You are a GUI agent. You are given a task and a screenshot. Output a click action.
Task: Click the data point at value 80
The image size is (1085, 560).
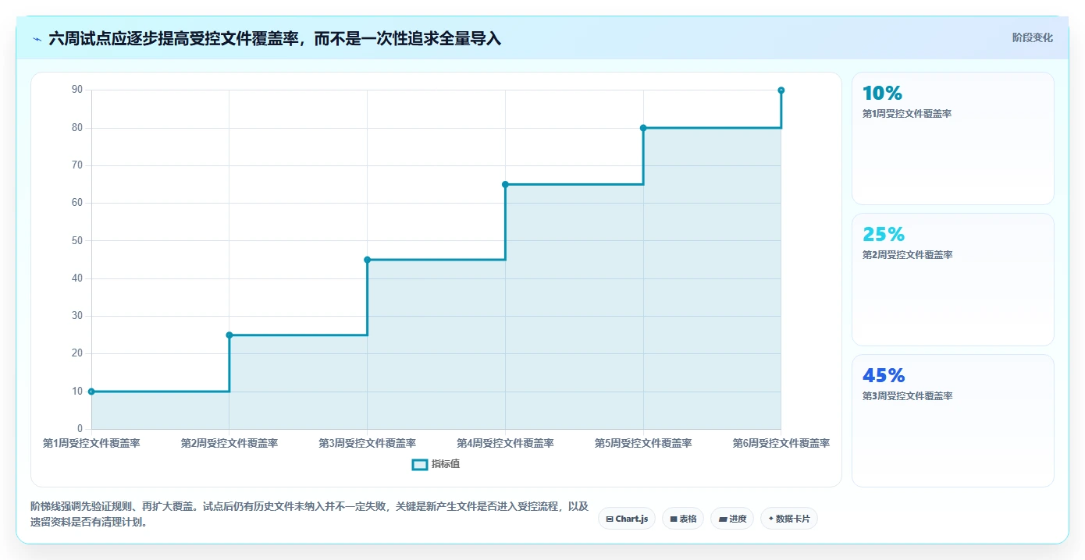(x=643, y=128)
